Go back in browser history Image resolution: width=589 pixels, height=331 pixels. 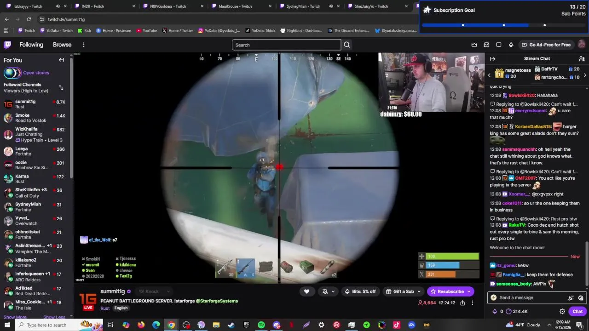(6, 19)
